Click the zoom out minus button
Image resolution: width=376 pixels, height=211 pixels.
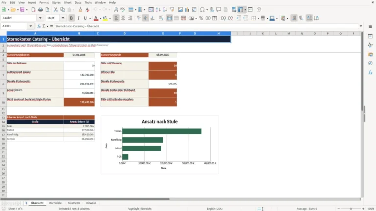339,209
